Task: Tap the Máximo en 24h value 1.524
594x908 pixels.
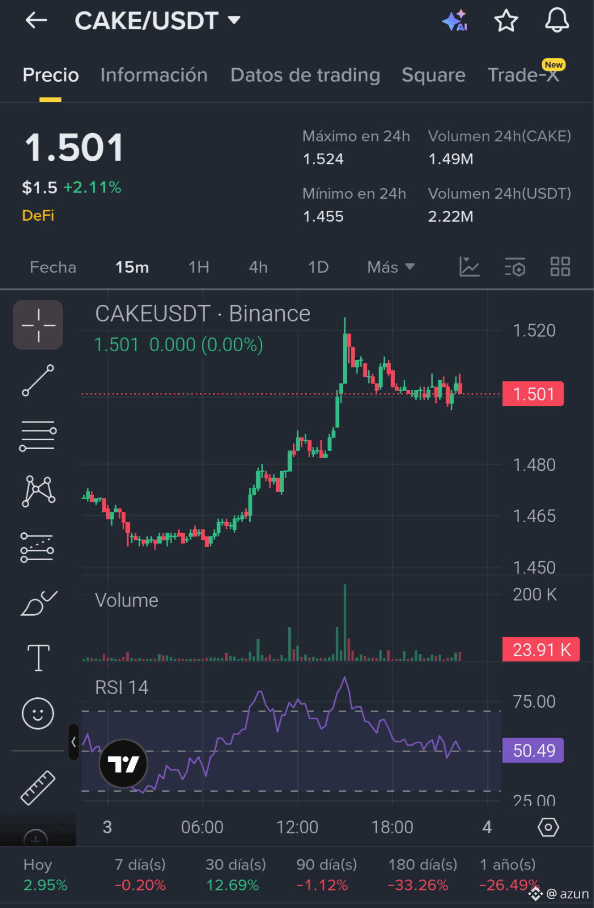Action: [323, 159]
